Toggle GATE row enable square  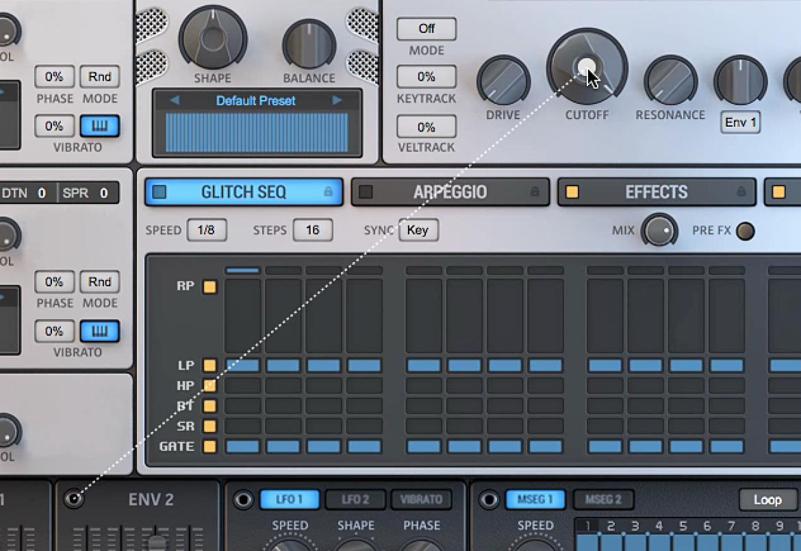pyautogui.click(x=209, y=446)
